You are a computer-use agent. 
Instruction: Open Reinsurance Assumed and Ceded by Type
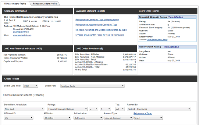[x=96, y=25]
